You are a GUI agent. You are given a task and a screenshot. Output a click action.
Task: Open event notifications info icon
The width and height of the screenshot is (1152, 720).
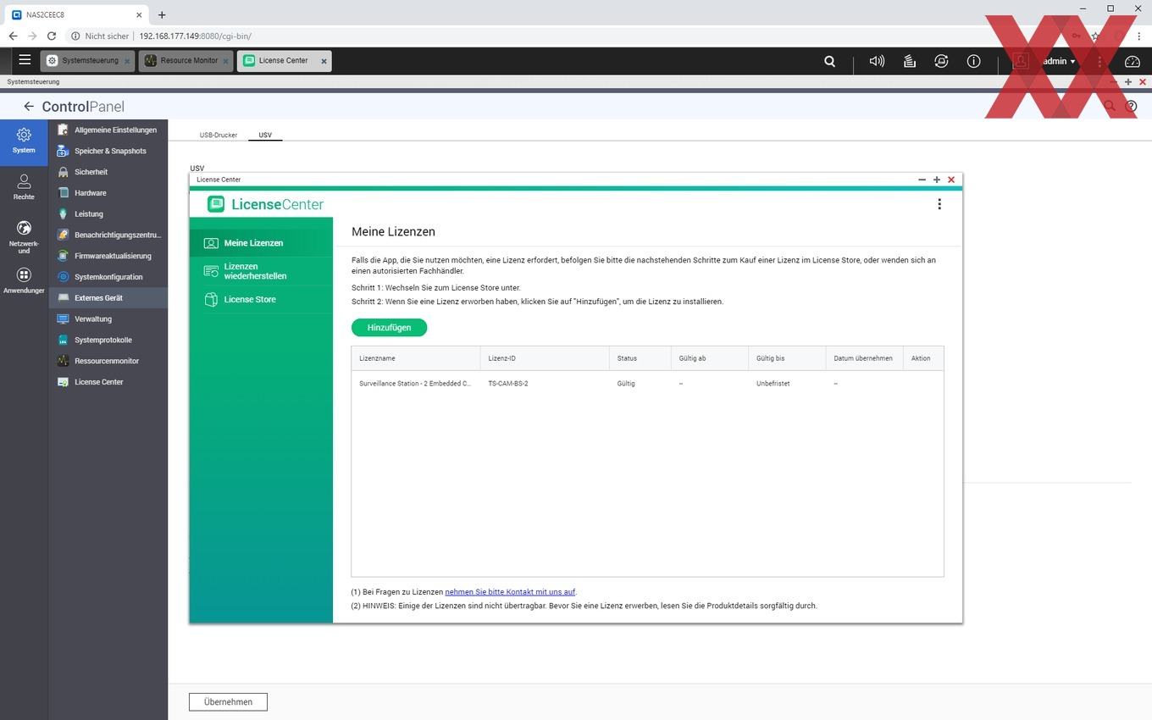[973, 61]
